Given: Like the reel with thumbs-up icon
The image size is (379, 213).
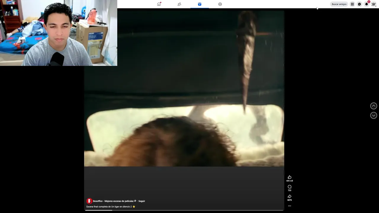Looking at the screenshot, I should tap(290, 177).
